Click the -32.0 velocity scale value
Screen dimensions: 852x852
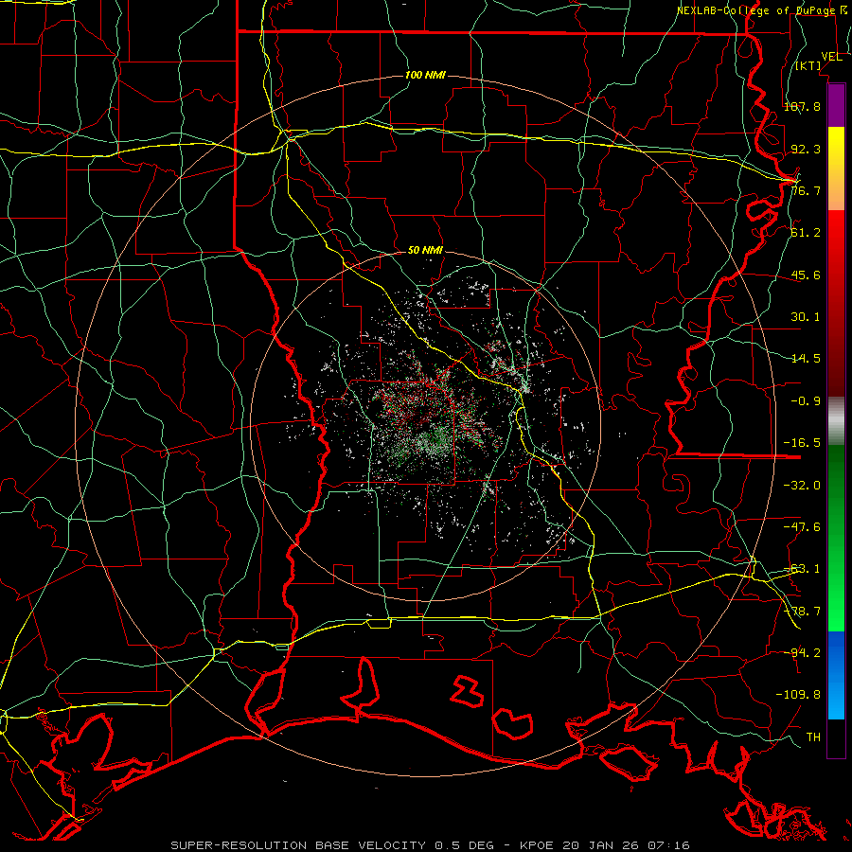click(802, 486)
